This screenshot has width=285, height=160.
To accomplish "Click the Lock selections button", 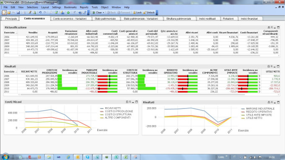I will pyautogui.click(x=137, y=13).
